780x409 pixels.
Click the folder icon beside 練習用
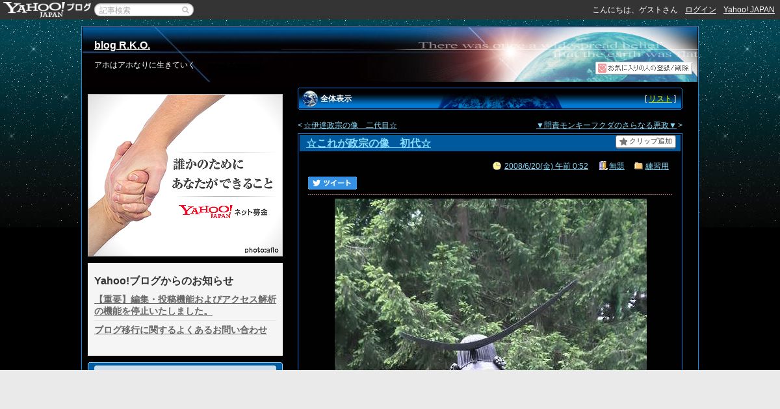pos(638,166)
